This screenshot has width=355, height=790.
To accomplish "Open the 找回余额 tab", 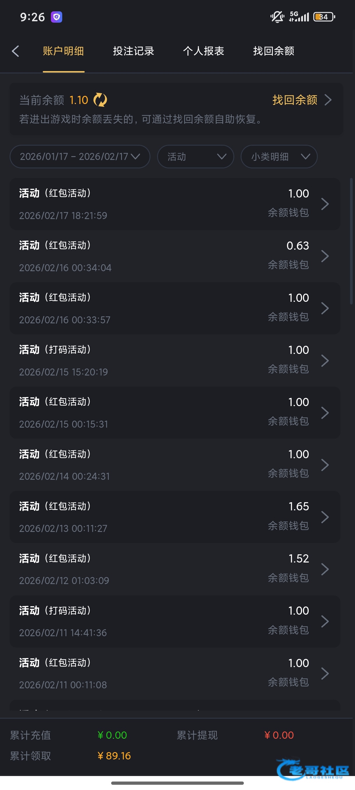I will (x=274, y=51).
